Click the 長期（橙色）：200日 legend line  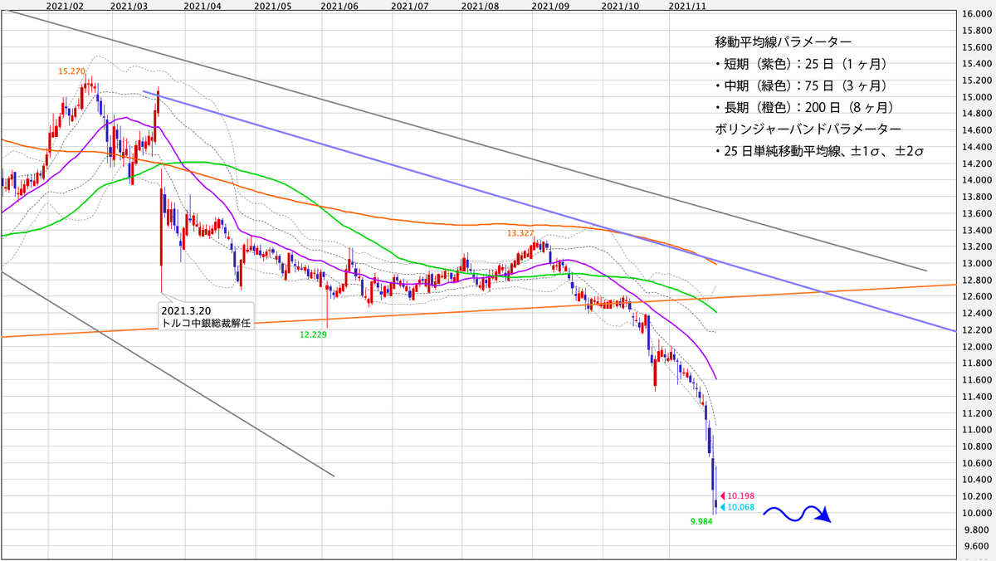(x=803, y=107)
